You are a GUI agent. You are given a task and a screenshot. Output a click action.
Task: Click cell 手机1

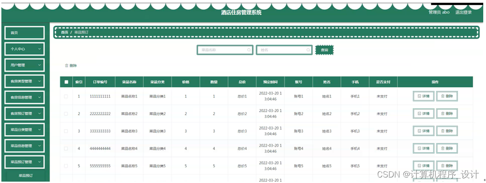pyautogui.click(x=355, y=97)
